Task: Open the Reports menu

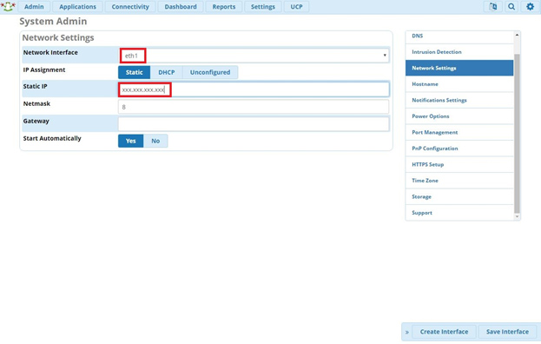Action: (223, 7)
